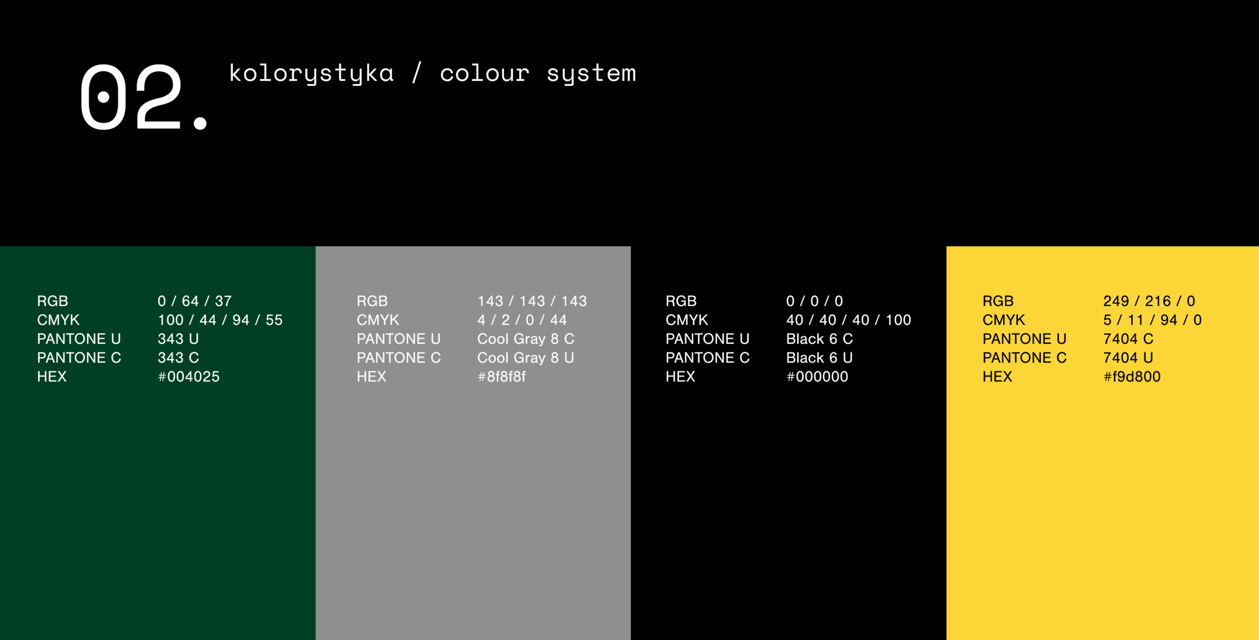Click the dark green colour swatch
Viewport: 1259px width, 640px height.
coord(158,495)
